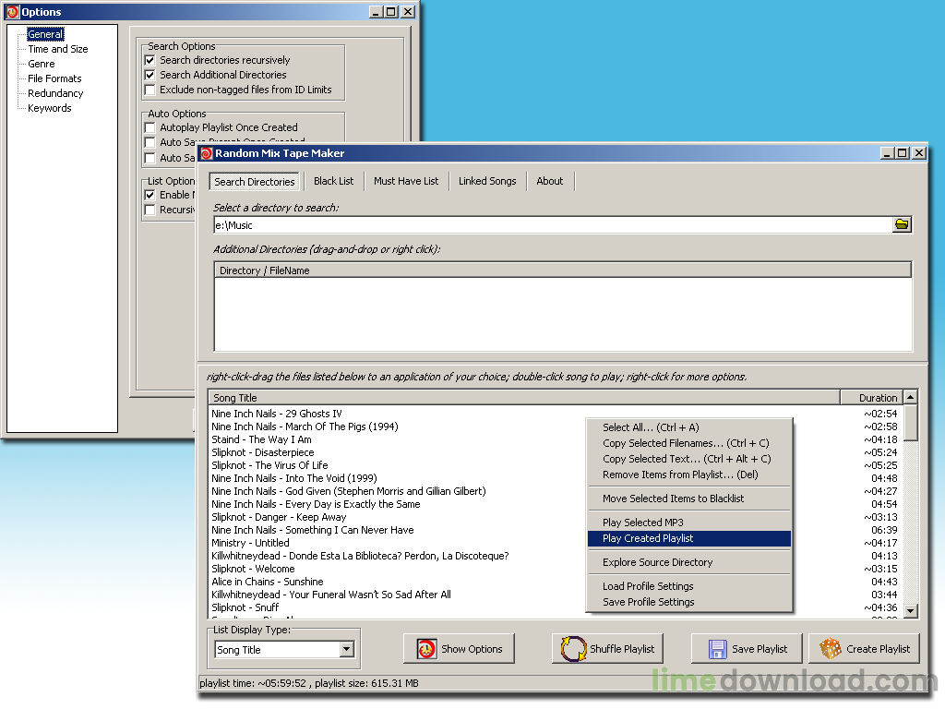Click the Shuffle Playlist circular arrows icon
945x709 pixels.
pyautogui.click(x=573, y=649)
